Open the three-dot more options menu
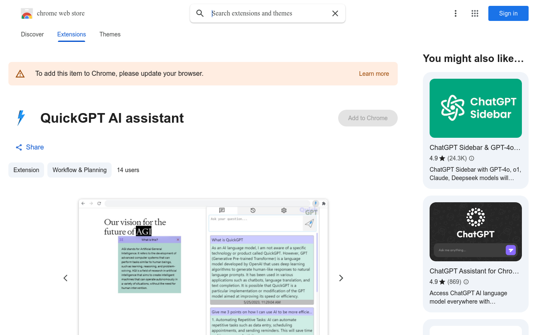Viewport: 537px width, 335px height. 456,13
